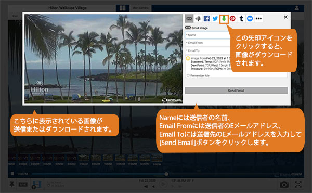This screenshot has width=312, height=193.
Task: Click the blue messenger share icon
Action: pyautogui.click(x=250, y=19)
